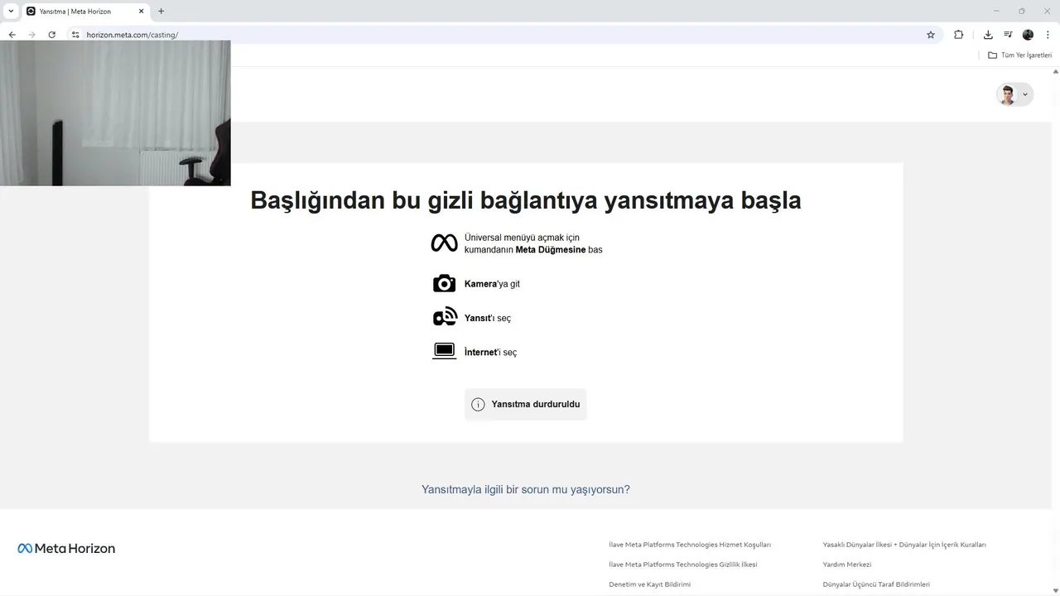
Task: Open İlave Meta Platforms Technologies Hizmet Koşulları
Action: [x=690, y=545]
